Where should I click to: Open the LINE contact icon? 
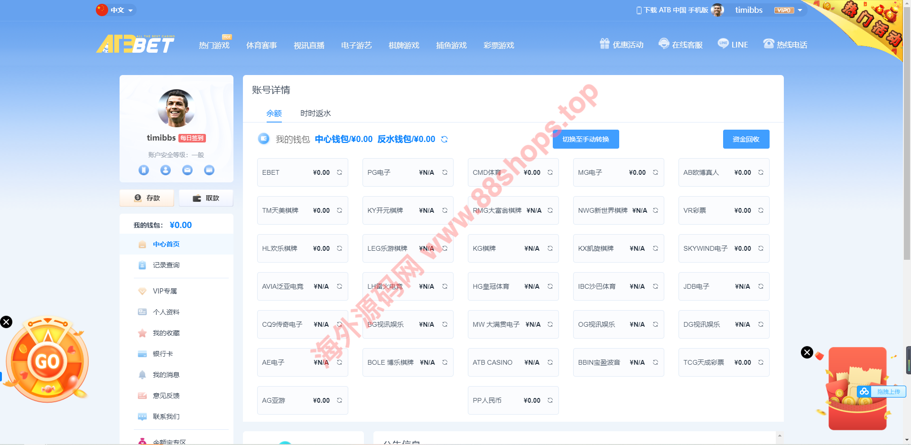tap(723, 44)
